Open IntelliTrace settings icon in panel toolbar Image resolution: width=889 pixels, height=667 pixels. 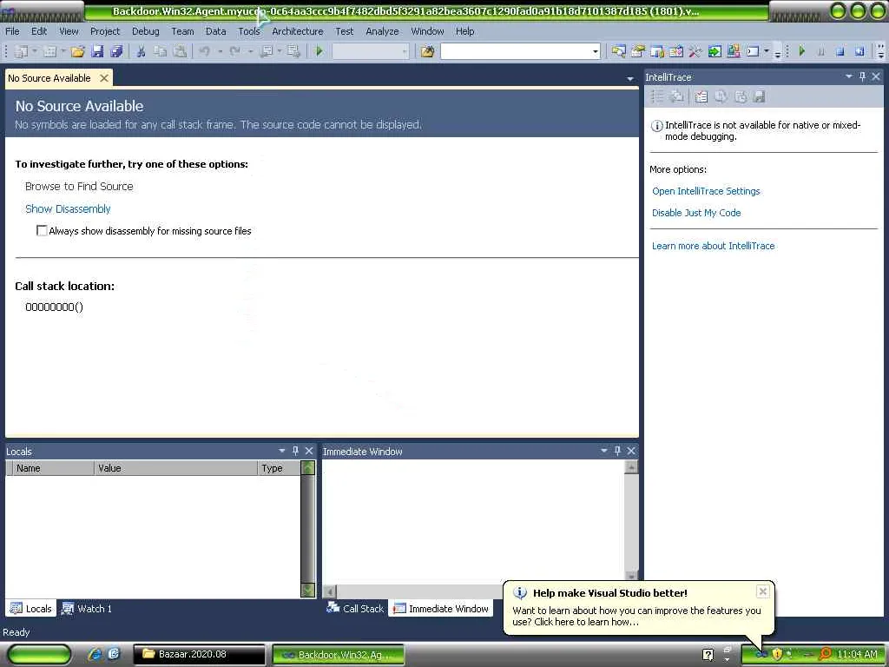[701, 97]
